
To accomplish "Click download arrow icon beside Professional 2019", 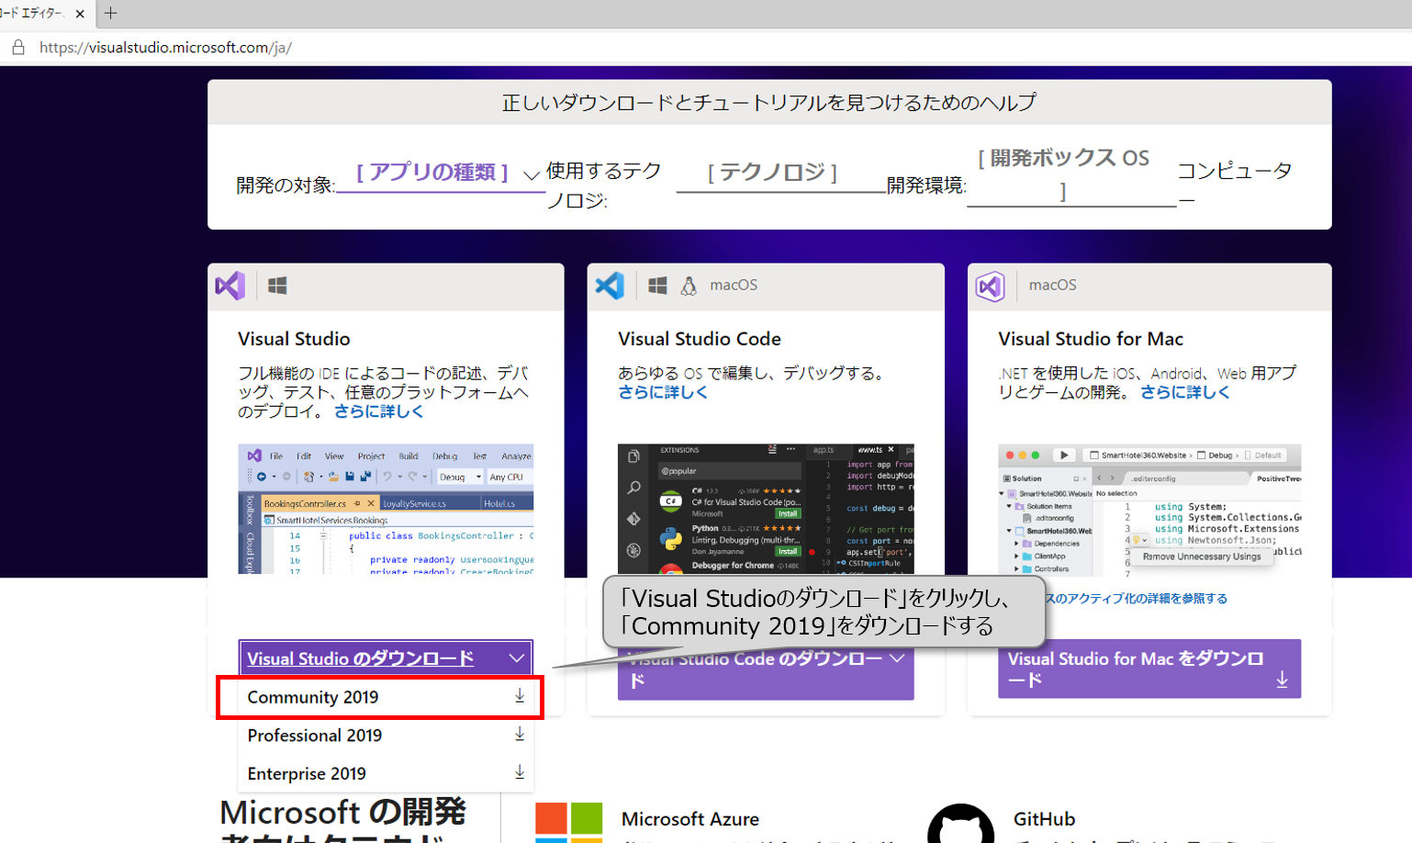I will coord(520,735).
